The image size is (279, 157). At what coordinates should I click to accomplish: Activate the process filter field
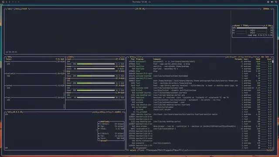(x=139, y=57)
